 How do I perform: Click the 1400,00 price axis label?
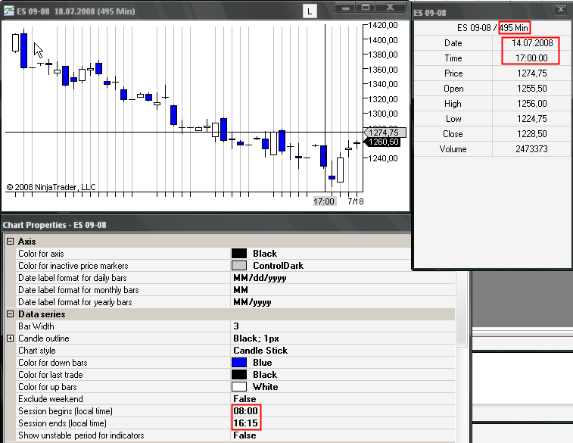(383, 40)
